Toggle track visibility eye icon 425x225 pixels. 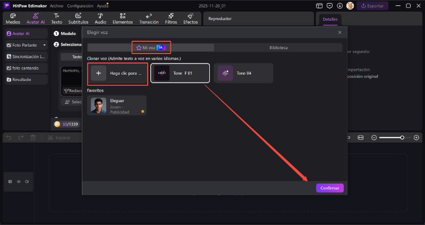[19, 182]
